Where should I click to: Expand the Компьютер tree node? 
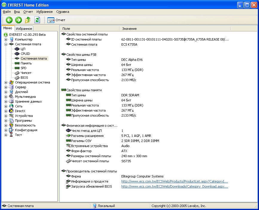pyautogui.click(x=6, y=39)
